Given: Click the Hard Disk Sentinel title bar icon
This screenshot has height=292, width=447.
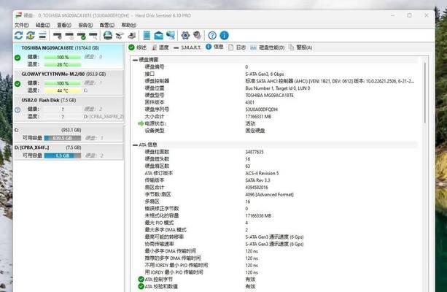Looking at the screenshot, I should [x=18, y=15].
